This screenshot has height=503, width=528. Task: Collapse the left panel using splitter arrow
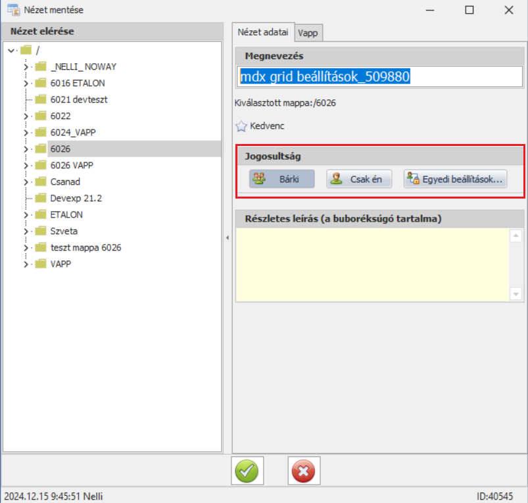[227, 238]
